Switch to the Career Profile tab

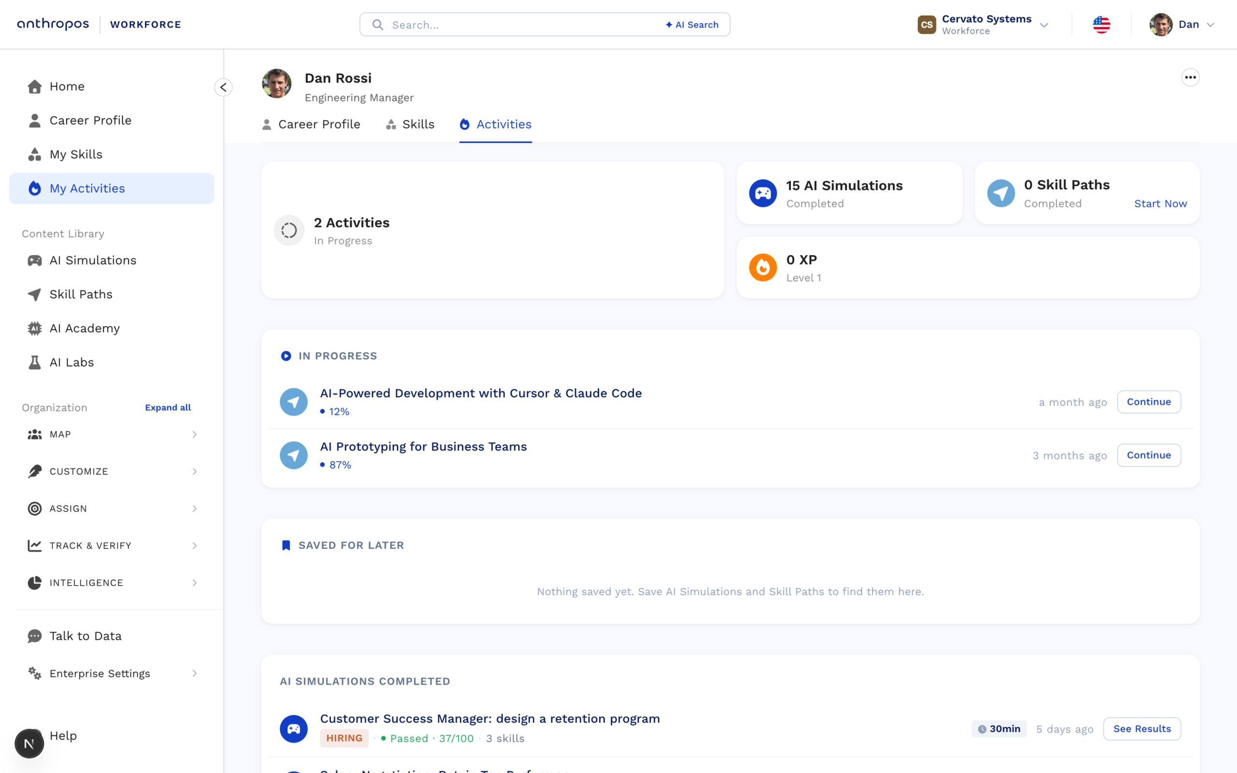[x=311, y=124]
